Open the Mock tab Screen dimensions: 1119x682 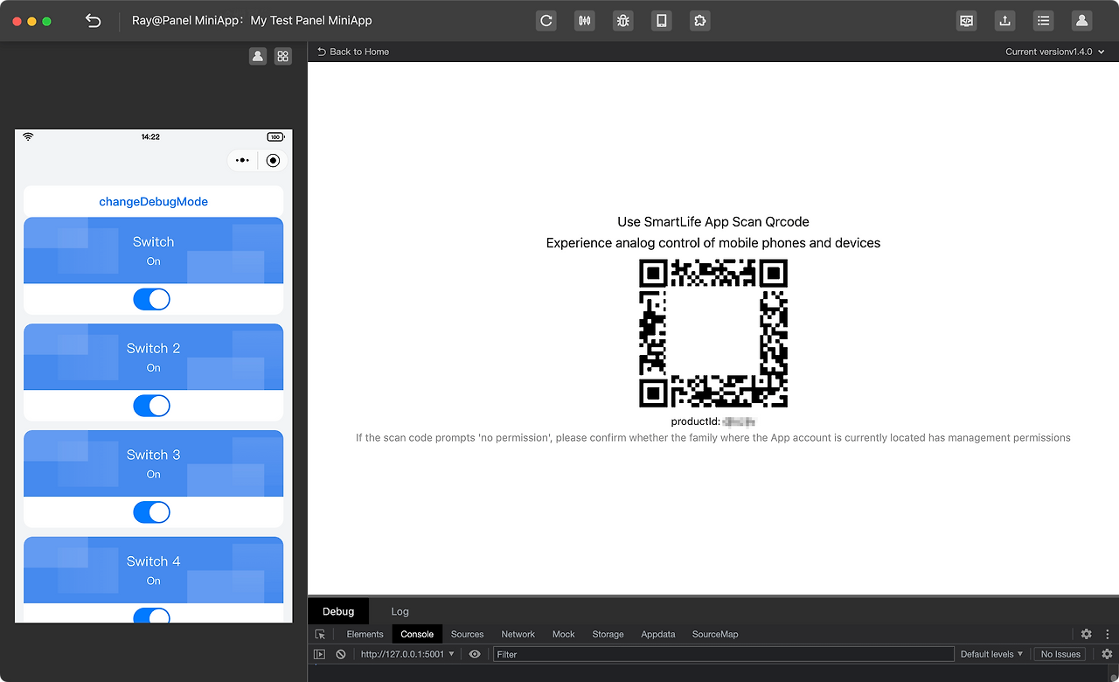564,634
